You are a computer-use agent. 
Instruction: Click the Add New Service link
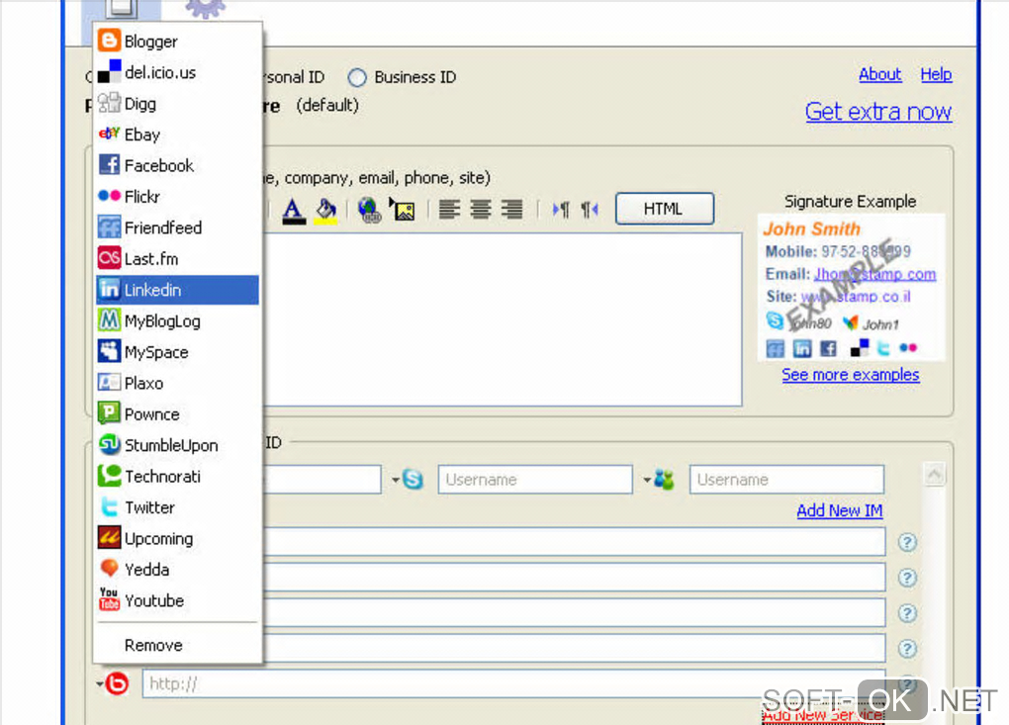[x=824, y=715]
